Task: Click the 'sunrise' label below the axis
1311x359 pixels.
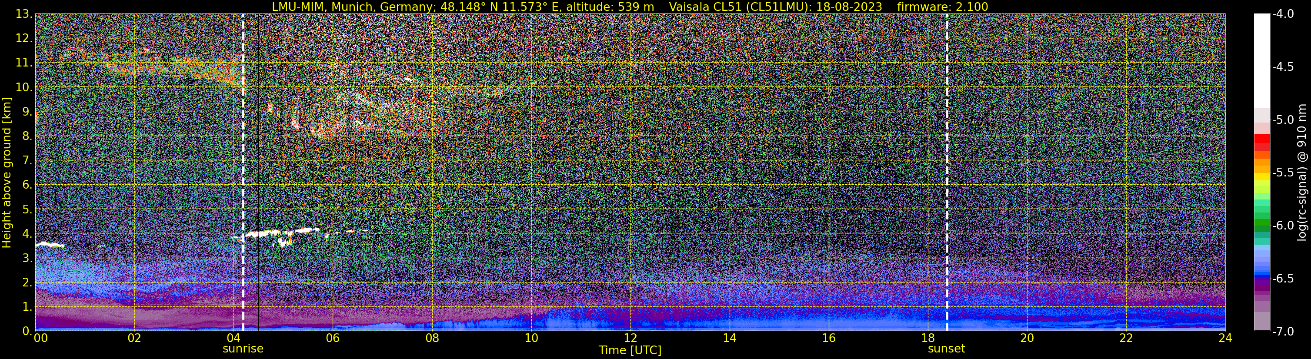Action: pyautogui.click(x=243, y=349)
